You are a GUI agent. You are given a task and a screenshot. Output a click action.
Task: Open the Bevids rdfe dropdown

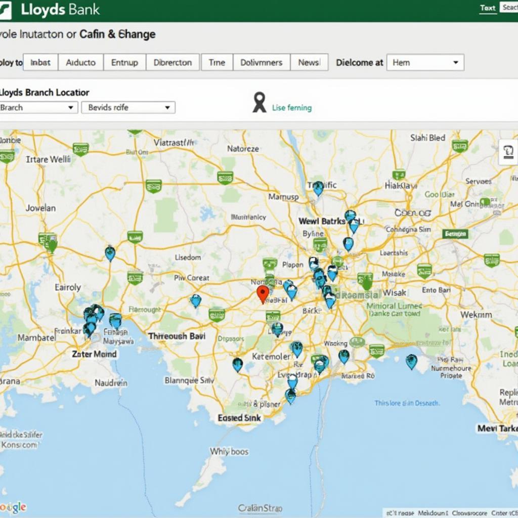(x=128, y=107)
